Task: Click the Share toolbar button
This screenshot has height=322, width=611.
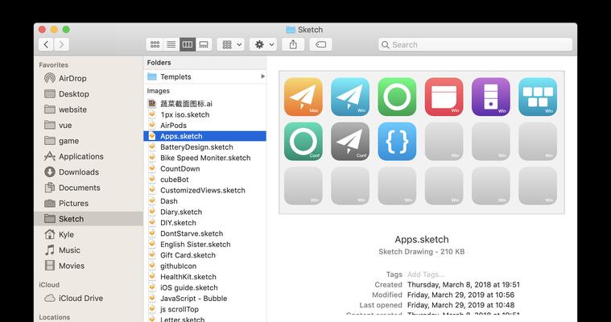Action: [x=293, y=44]
